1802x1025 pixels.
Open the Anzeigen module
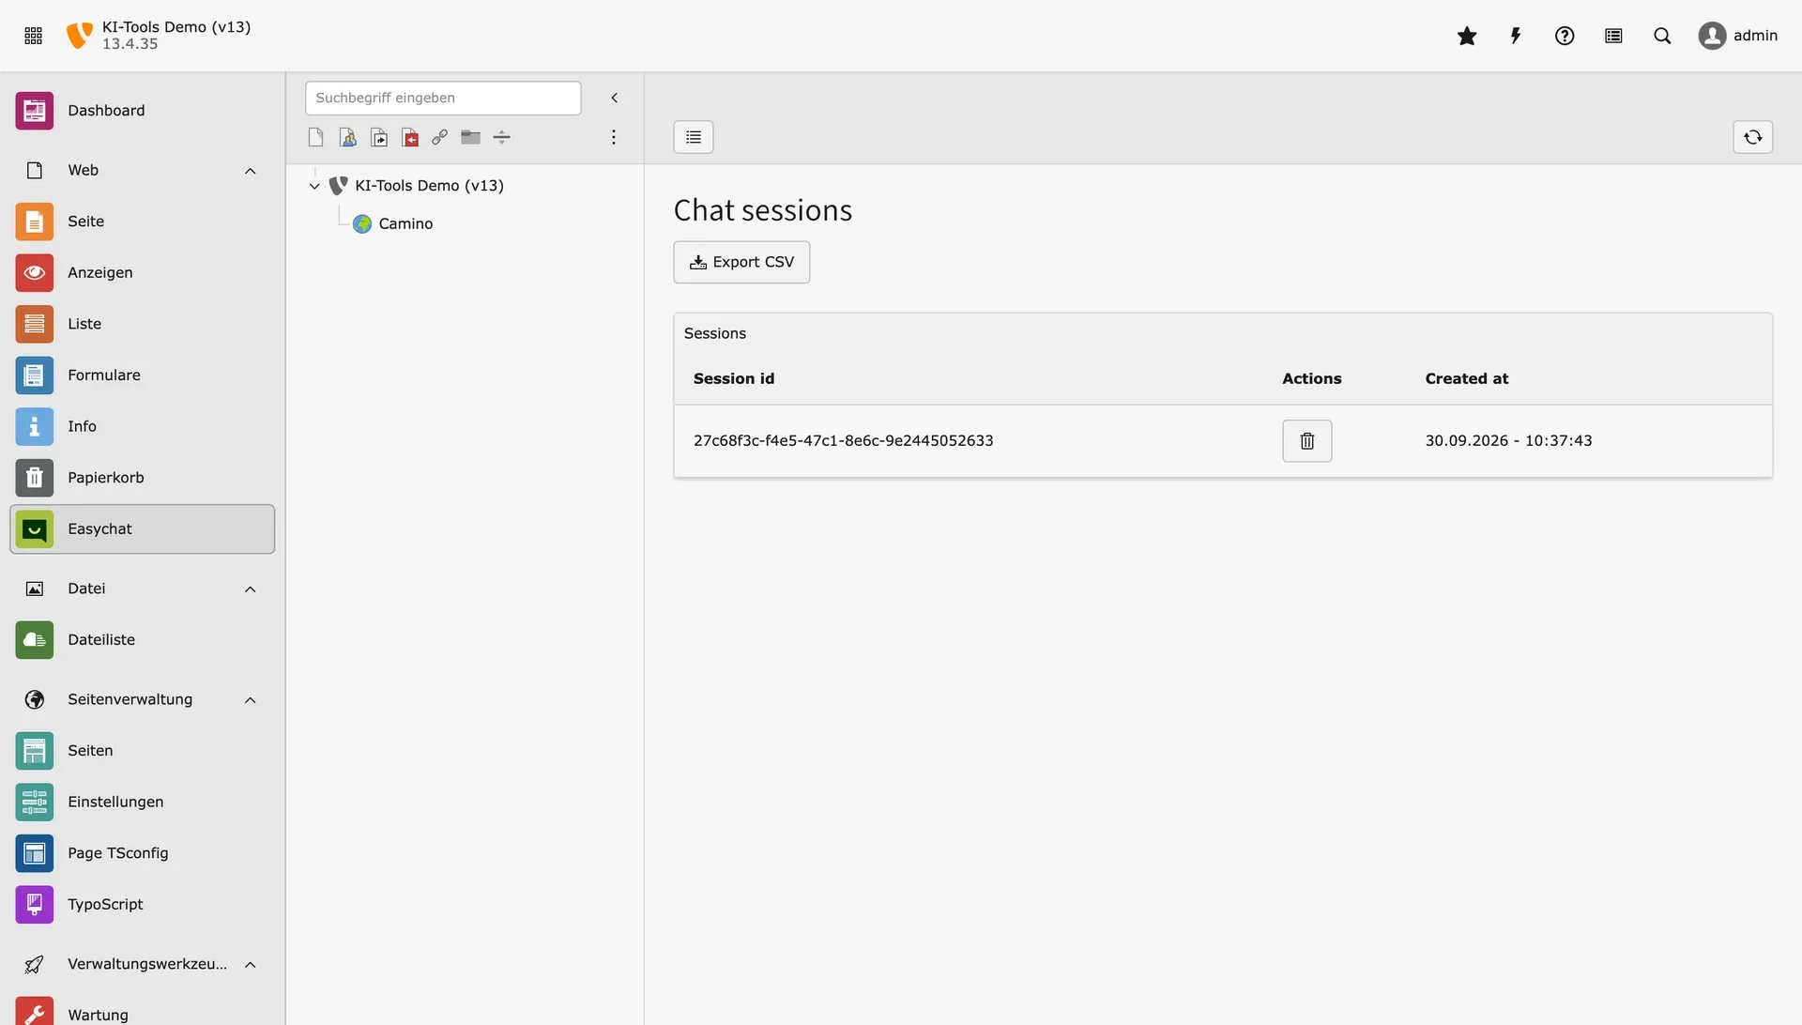142,272
